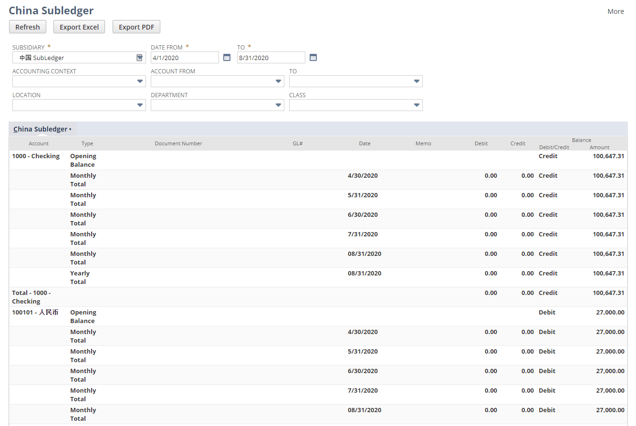Click the Debit column header
The height and width of the screenshot is (426, 636).
[x=481, y=143]
